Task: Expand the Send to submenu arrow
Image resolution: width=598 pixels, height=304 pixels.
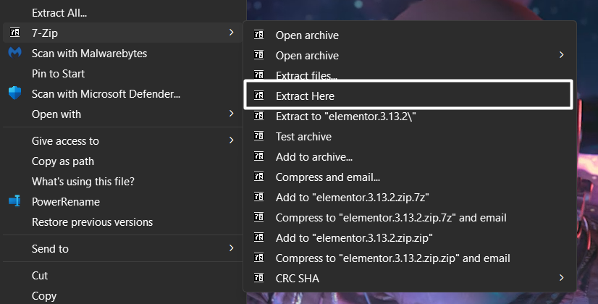Action: (x=231, y=248)
